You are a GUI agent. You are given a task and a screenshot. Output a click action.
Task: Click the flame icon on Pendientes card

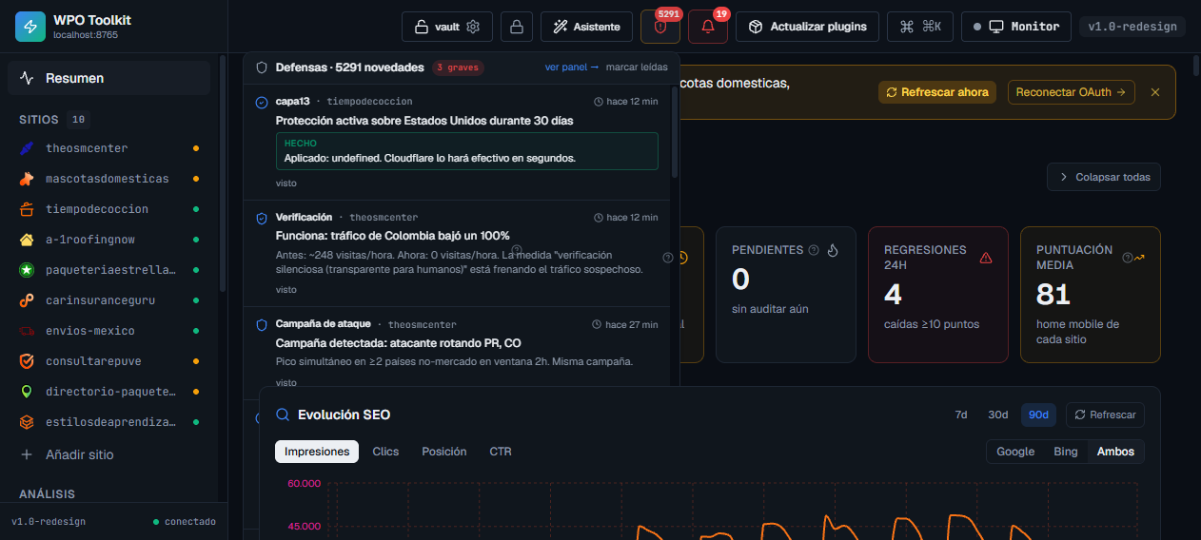[833, 250]
